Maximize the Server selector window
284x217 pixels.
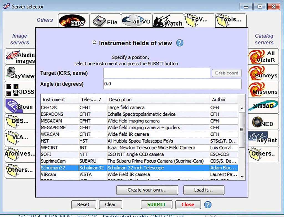click(x=260, y=7)
